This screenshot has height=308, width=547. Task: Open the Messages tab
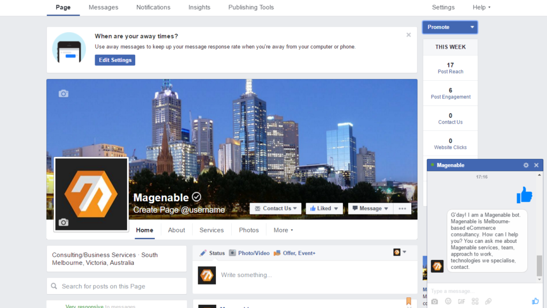pyautogui.click(x=103, y=7)
